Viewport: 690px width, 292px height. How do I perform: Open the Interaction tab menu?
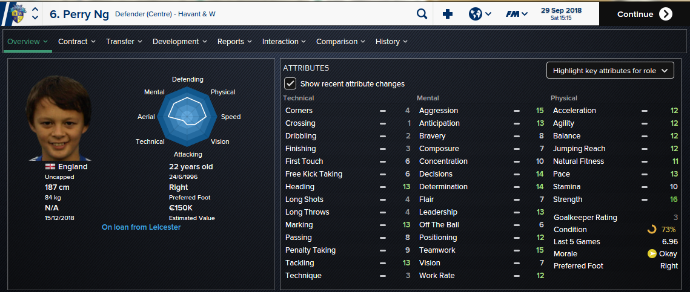coord(284,42)
